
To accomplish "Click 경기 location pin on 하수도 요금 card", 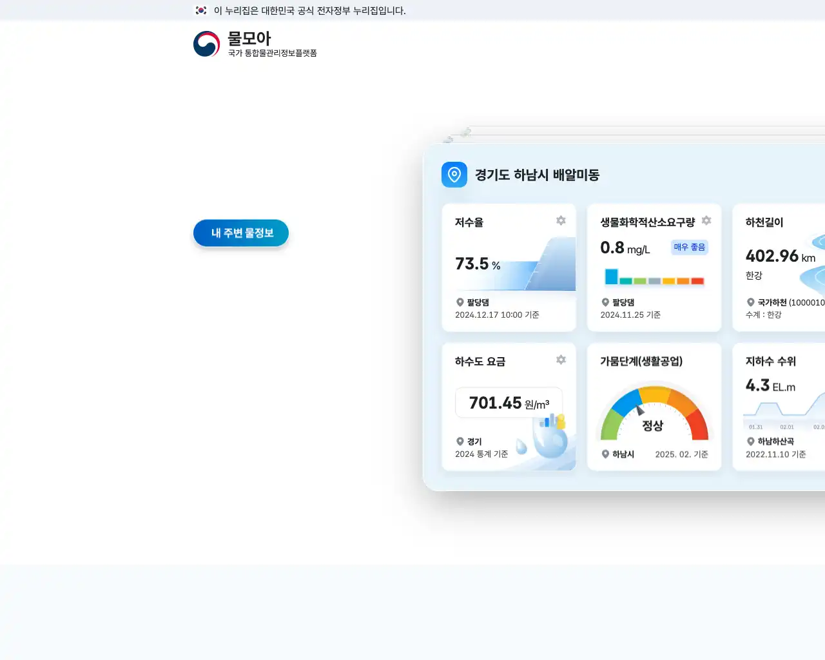I will [x=460, y=442].
